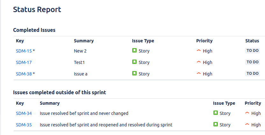Open issue SDM-34 link
265x135 pixels.
(x=24, y=113)
